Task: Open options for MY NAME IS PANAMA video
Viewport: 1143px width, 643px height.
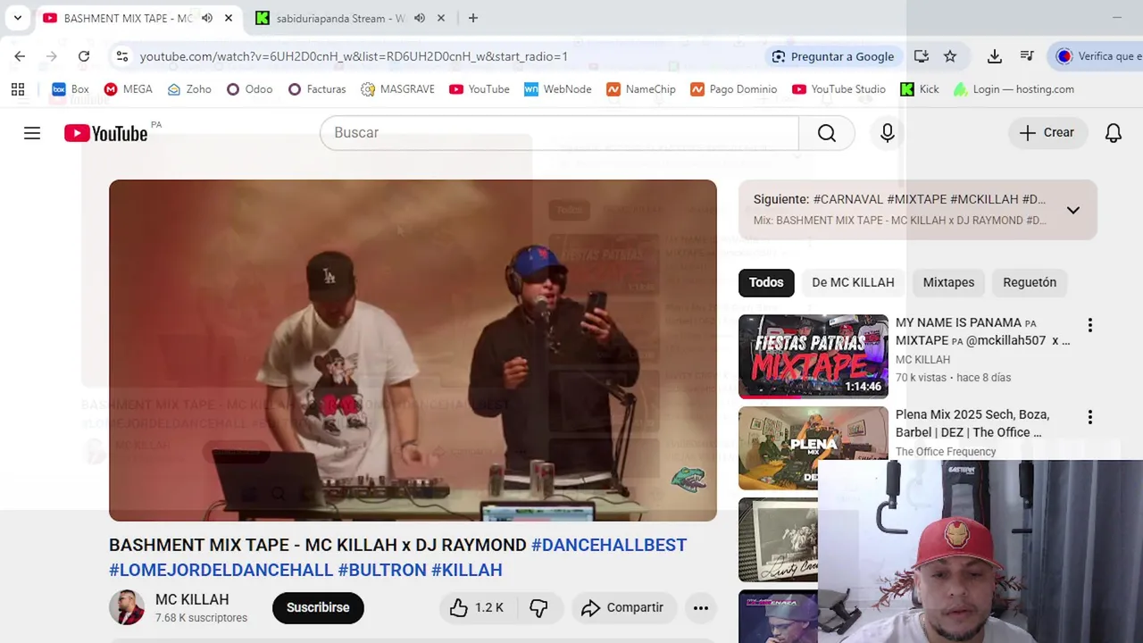Action: pos(1089,326)
